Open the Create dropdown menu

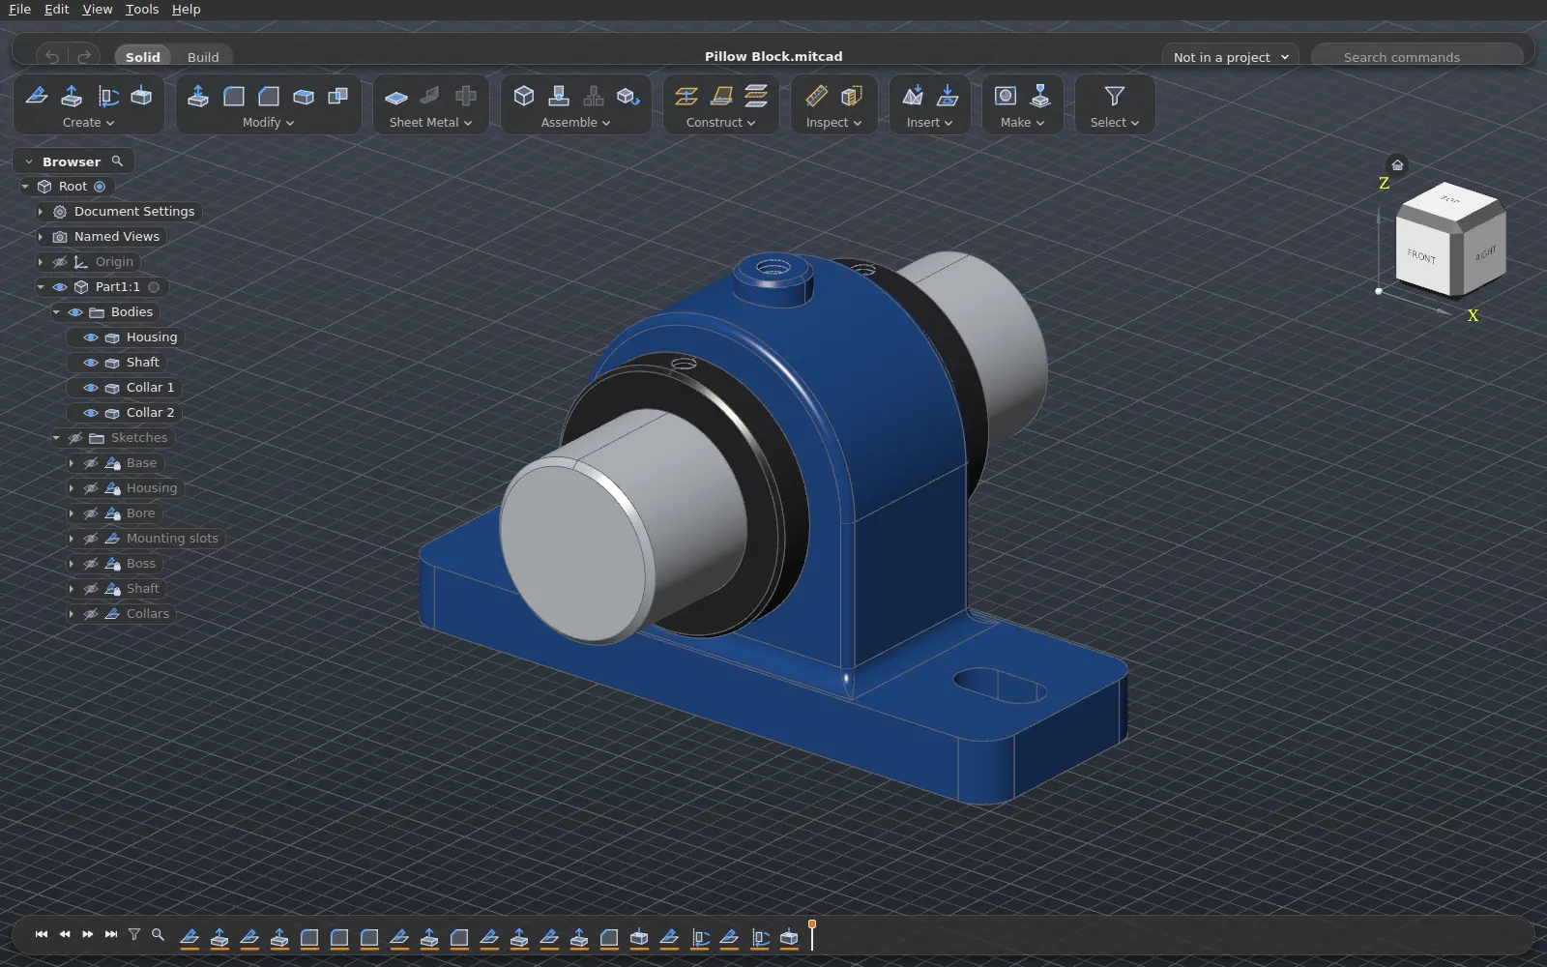(88, 123)
